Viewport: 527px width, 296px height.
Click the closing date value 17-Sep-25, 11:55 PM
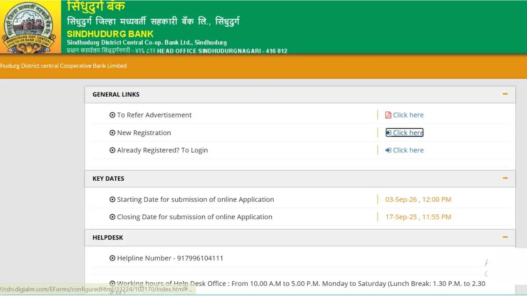tap(418, 217)
